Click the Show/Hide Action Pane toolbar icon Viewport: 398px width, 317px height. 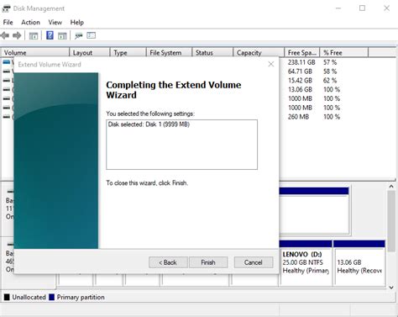coord(62,35)
